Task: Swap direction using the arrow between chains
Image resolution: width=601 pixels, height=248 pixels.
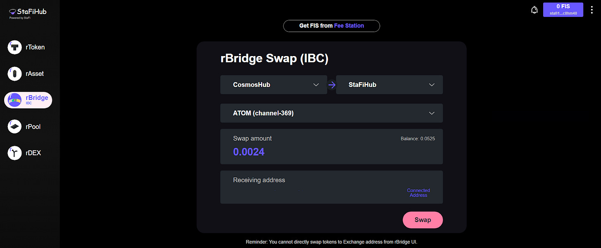Action: [x=331, y=85]
